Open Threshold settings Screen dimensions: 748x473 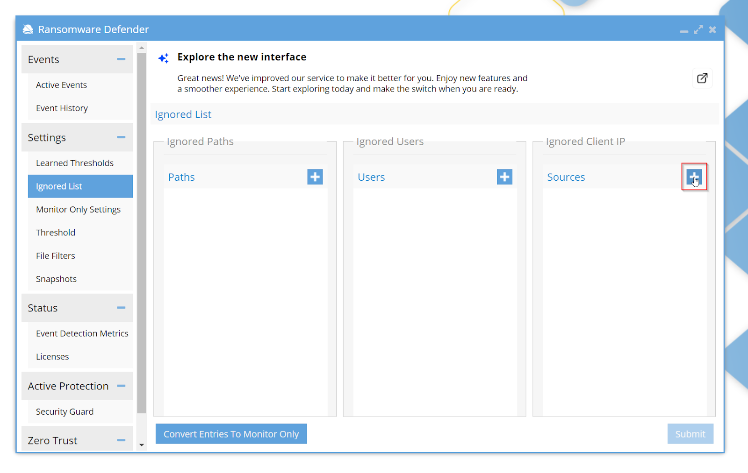80,233
